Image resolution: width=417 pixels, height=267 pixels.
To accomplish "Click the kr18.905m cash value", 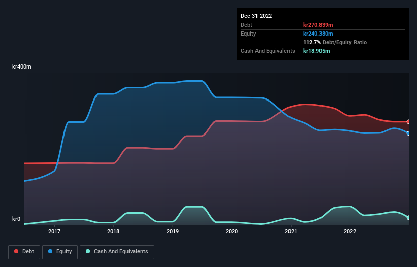I will (x=316, y=51).
